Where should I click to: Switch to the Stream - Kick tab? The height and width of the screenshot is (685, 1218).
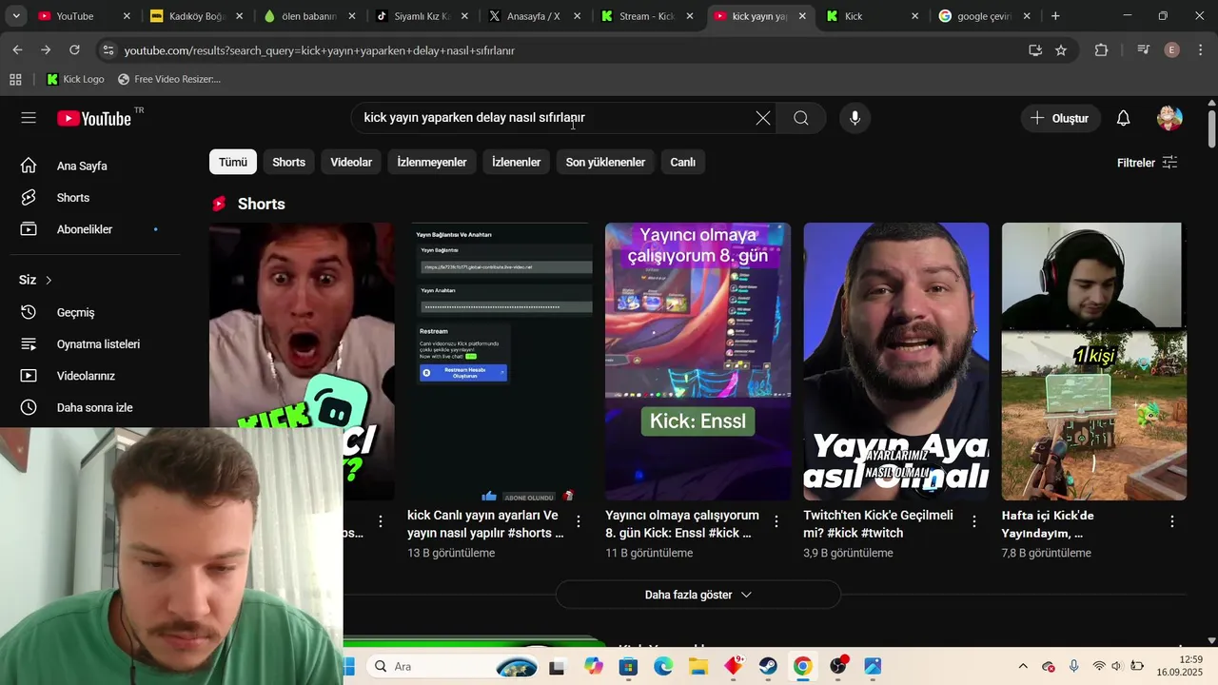[x=646, y=16]
